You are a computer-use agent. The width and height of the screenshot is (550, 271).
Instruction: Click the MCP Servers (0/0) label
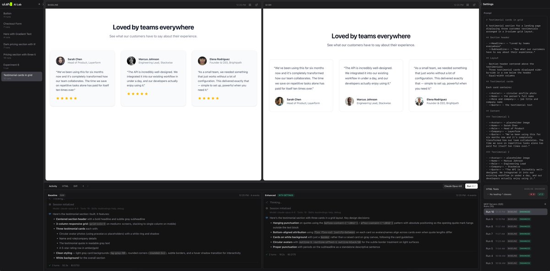click(x=493, y=204)
